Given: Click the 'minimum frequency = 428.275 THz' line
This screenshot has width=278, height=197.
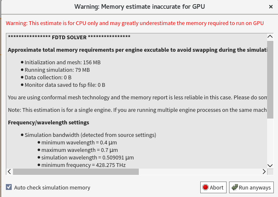Looking at the screenshot, I should click(83, 165).
